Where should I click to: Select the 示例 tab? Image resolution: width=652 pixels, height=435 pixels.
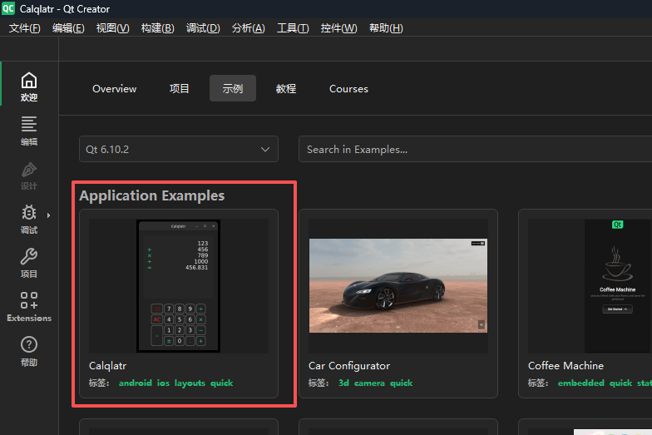[x=233, y=88]
